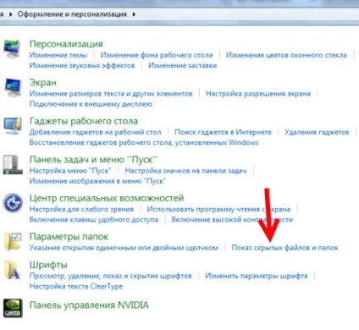
Task: Click Поиск гаджетов в Интернете
Action: pos(223,132)
